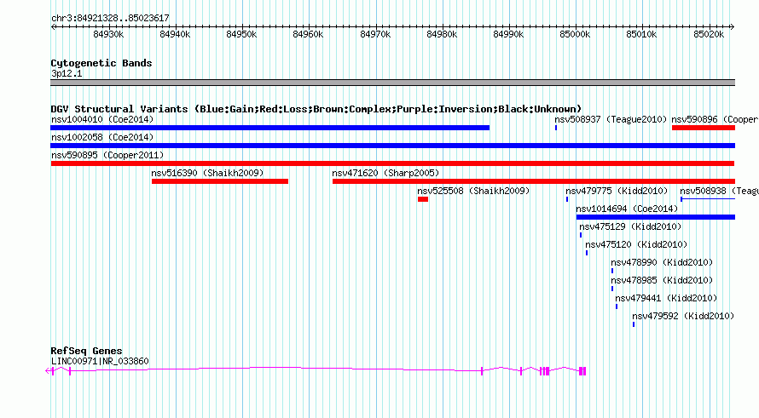The height and width of the screenshot is (418, 759).
Task: Open the nsv479775 (Kidd2010) label
Action: click(617, 191)
